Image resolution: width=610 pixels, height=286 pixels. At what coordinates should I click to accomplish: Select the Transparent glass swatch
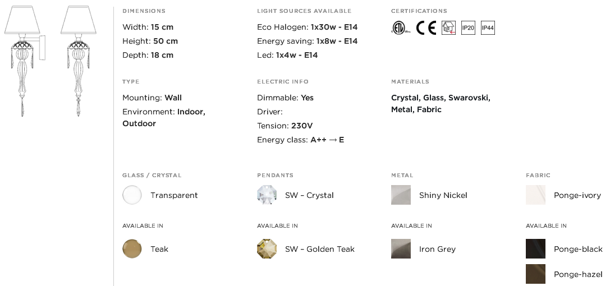click(x=132, y=195)
